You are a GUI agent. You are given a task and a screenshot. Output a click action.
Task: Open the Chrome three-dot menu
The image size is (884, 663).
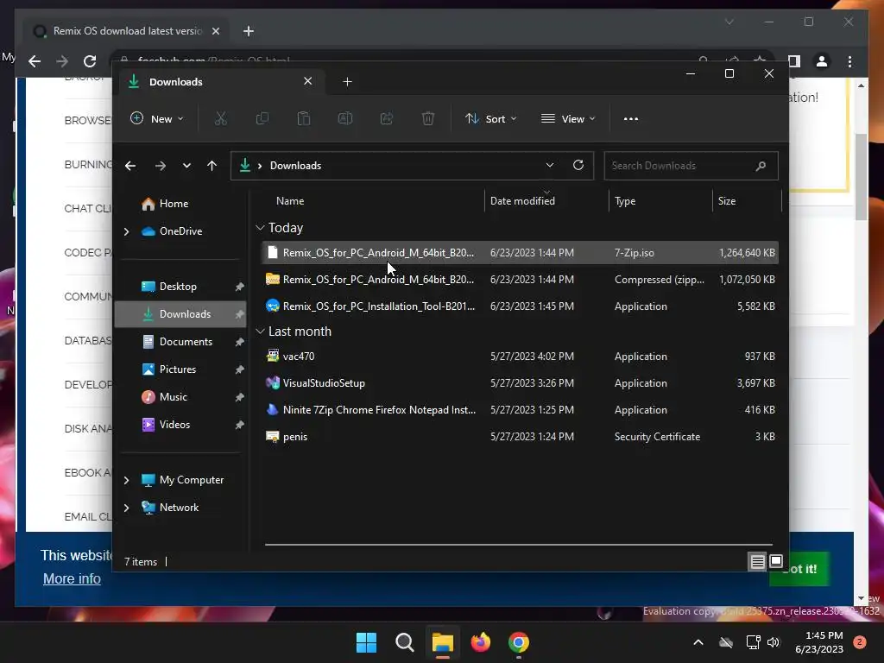point(849,61)
